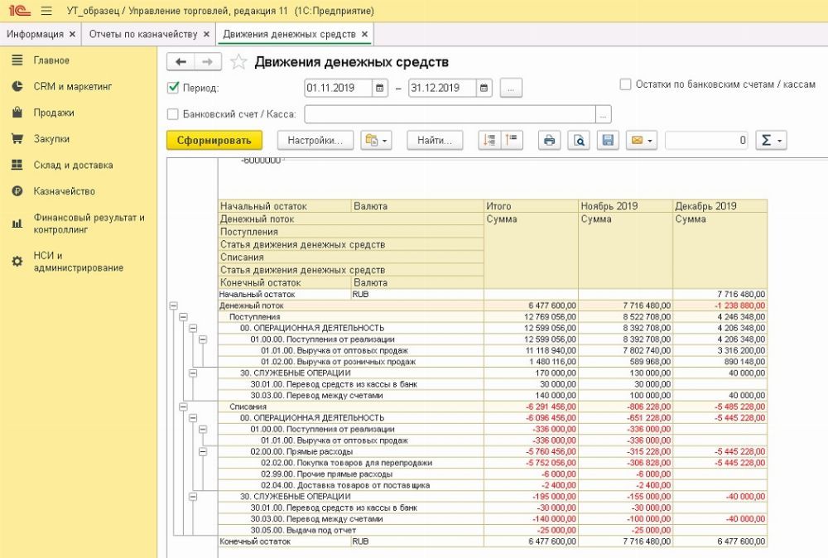Collapse the Поступления group
This screenshot has height=558, width=828.
point(183,316)
